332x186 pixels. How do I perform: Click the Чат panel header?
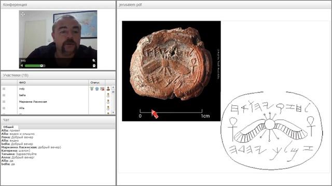[x=58, y=120]
